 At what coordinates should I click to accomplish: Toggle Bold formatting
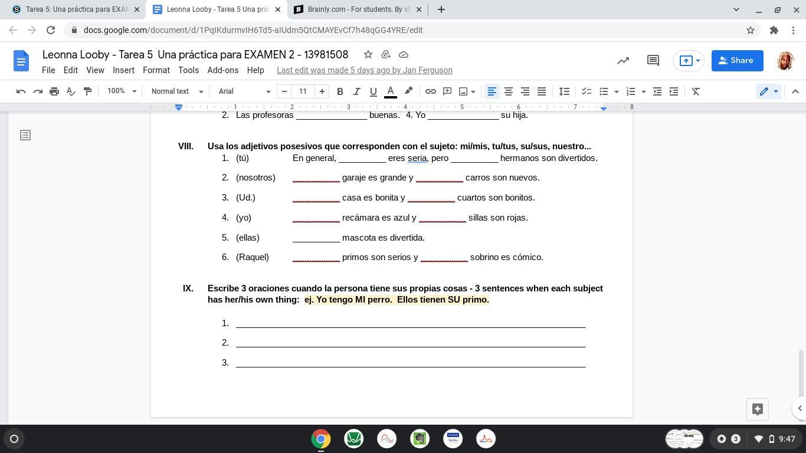pos(340,91)
